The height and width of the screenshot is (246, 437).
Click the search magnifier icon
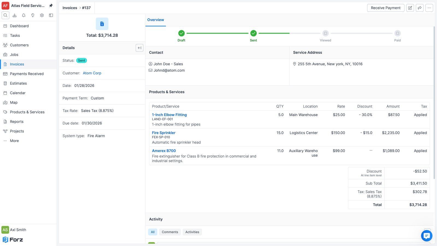(x=5, y=15)
